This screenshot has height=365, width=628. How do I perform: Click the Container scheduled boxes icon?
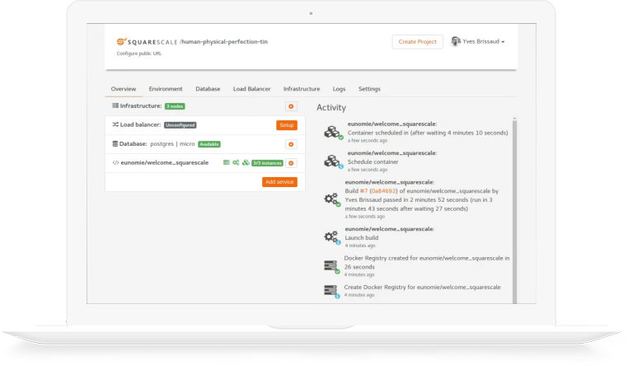click(x=331, y=132)
